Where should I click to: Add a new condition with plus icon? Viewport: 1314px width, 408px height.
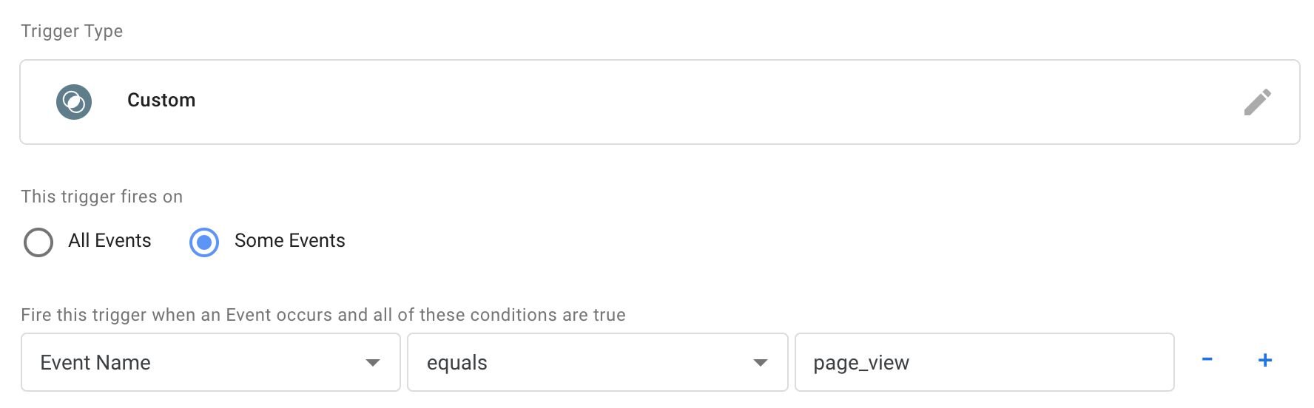[x=1265, y=360]
